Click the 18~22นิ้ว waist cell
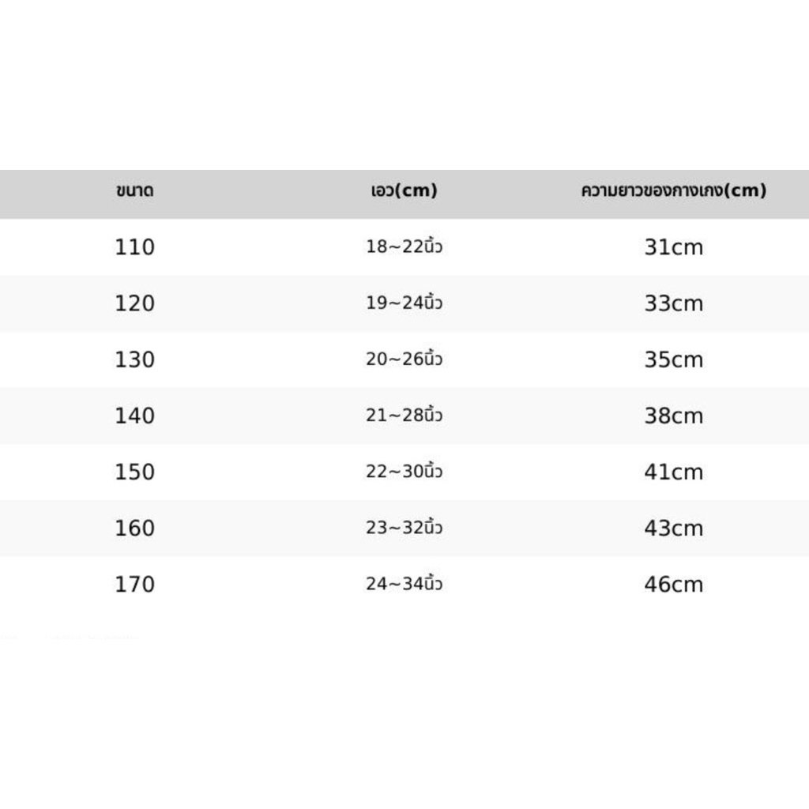809x809 pixels. (404, 246)
